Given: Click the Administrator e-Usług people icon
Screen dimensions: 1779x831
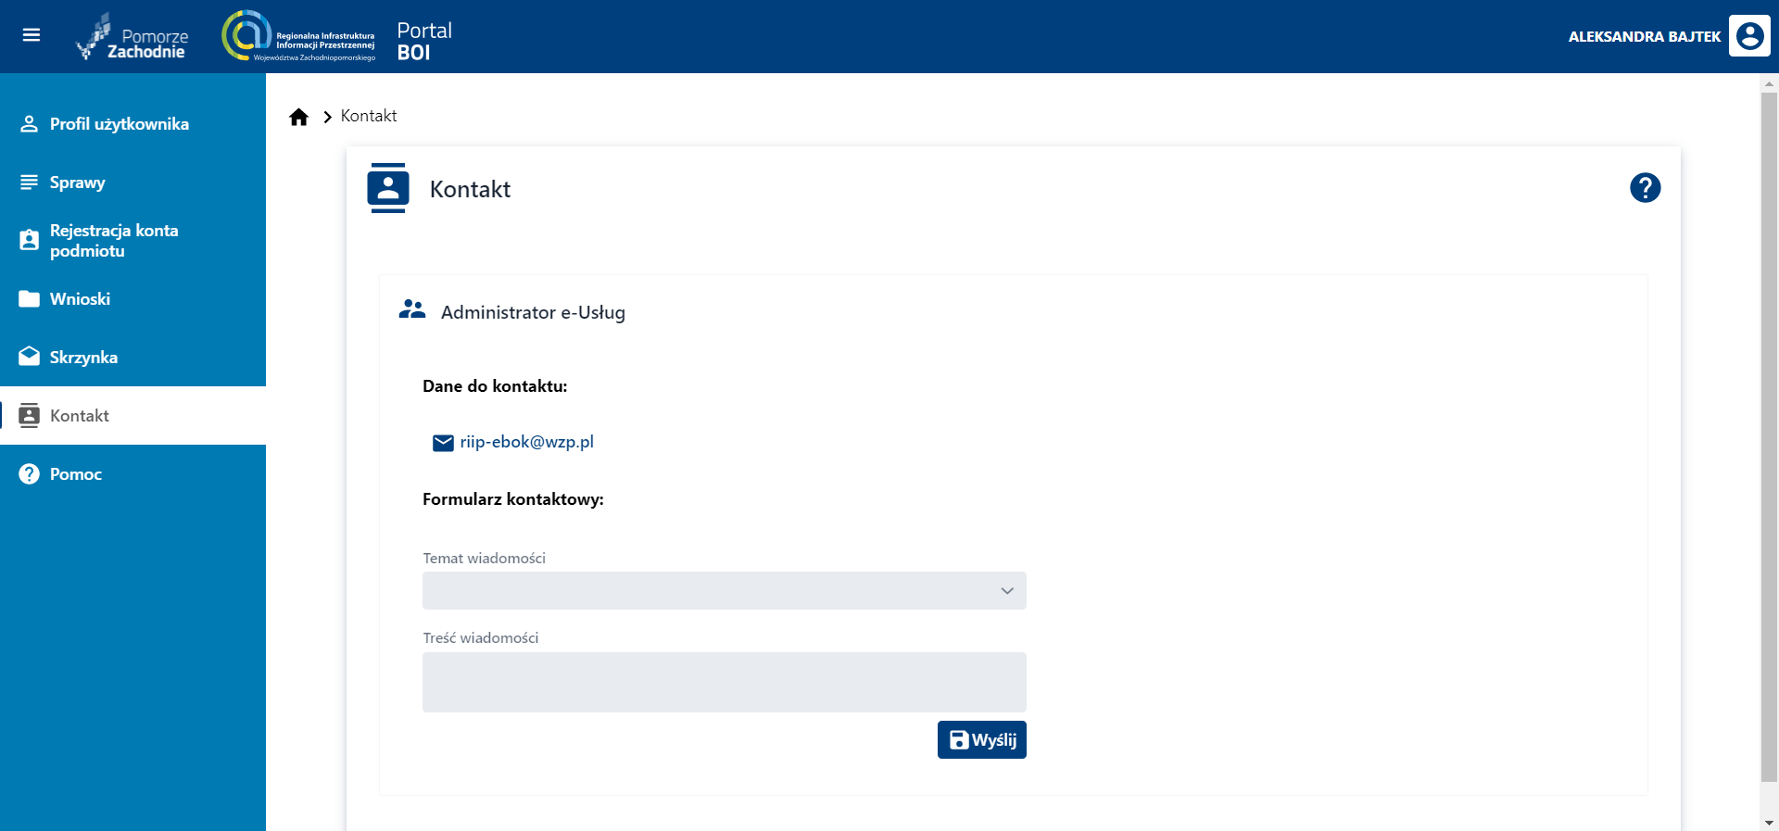Looking at the screenshot, I should [x=412, y=310].
